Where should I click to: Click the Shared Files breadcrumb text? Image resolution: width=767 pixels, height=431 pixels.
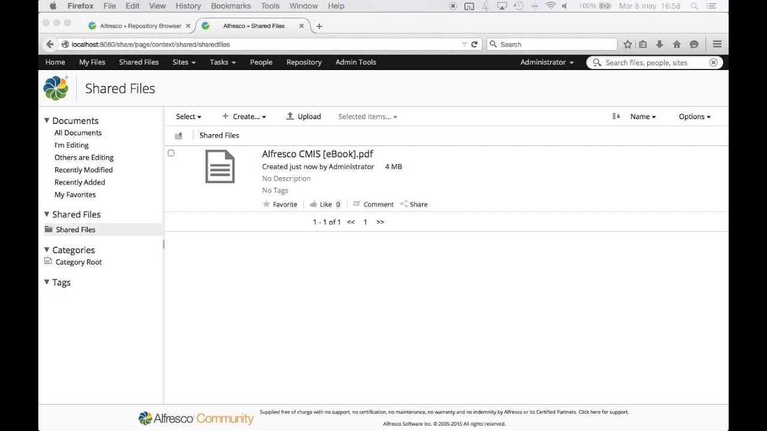tap(219, 135)
